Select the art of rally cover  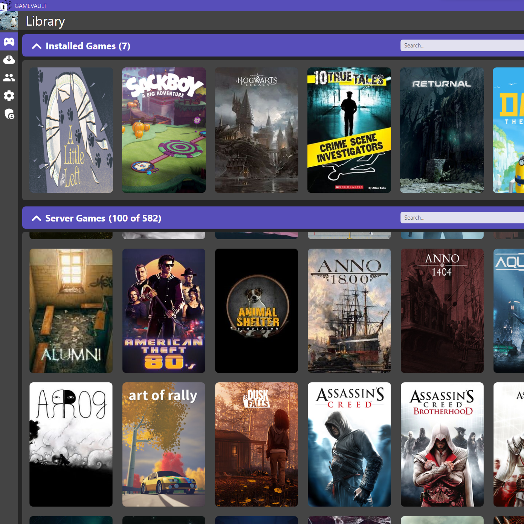(x=163, y=444)
